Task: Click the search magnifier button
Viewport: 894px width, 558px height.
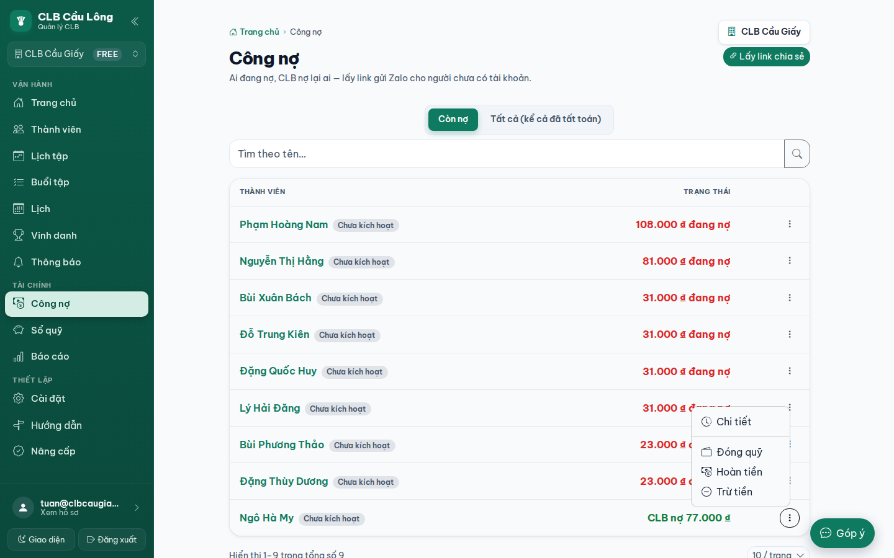Action: click(x=797, y=154)
